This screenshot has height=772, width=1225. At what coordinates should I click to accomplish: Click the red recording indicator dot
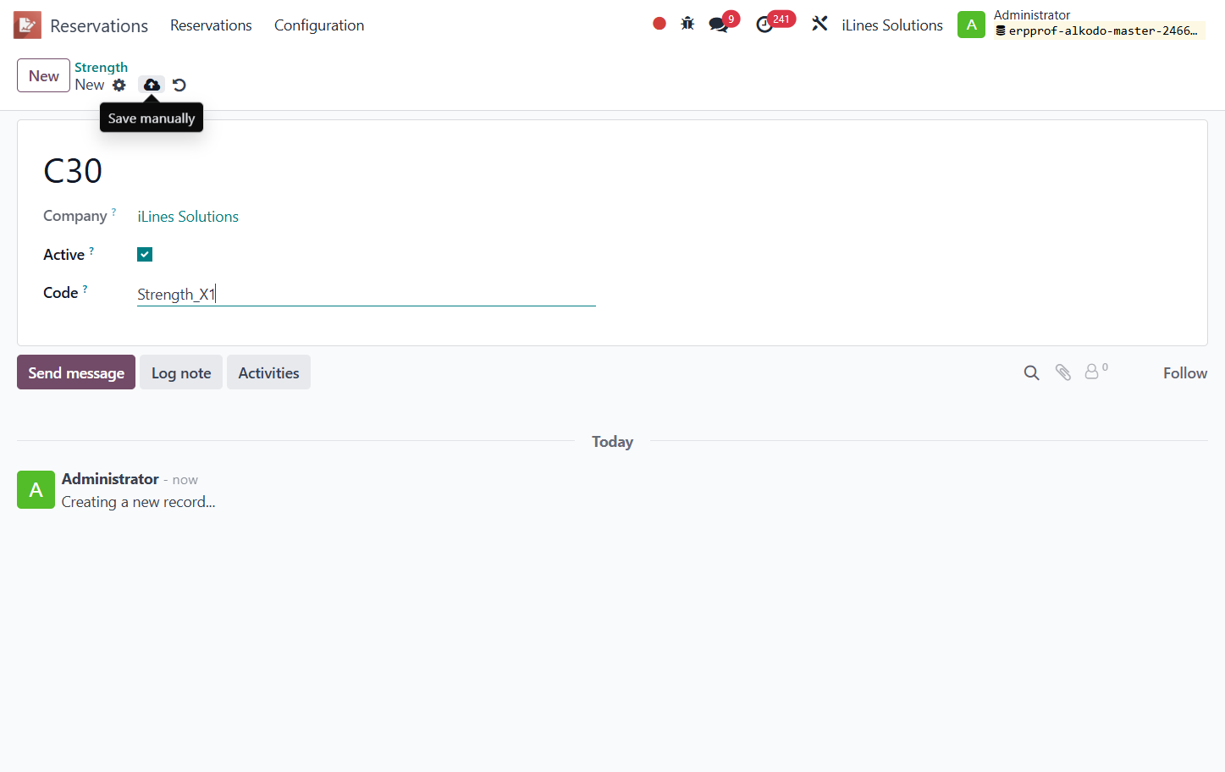[x=659, y=24]
